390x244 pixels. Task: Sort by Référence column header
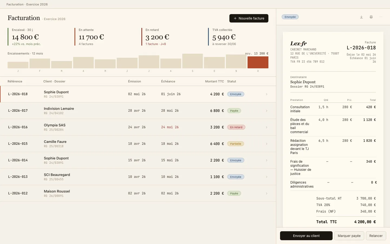point(15,81)
